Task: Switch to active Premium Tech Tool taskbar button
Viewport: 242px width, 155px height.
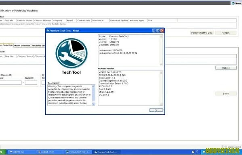Action: [107, 152]
